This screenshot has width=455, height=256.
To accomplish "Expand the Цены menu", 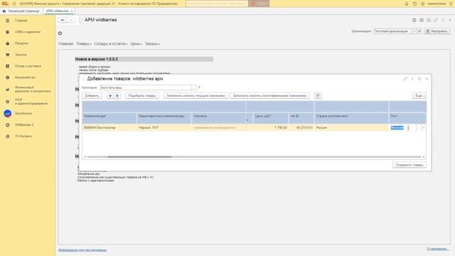I will tap(136, 44).
